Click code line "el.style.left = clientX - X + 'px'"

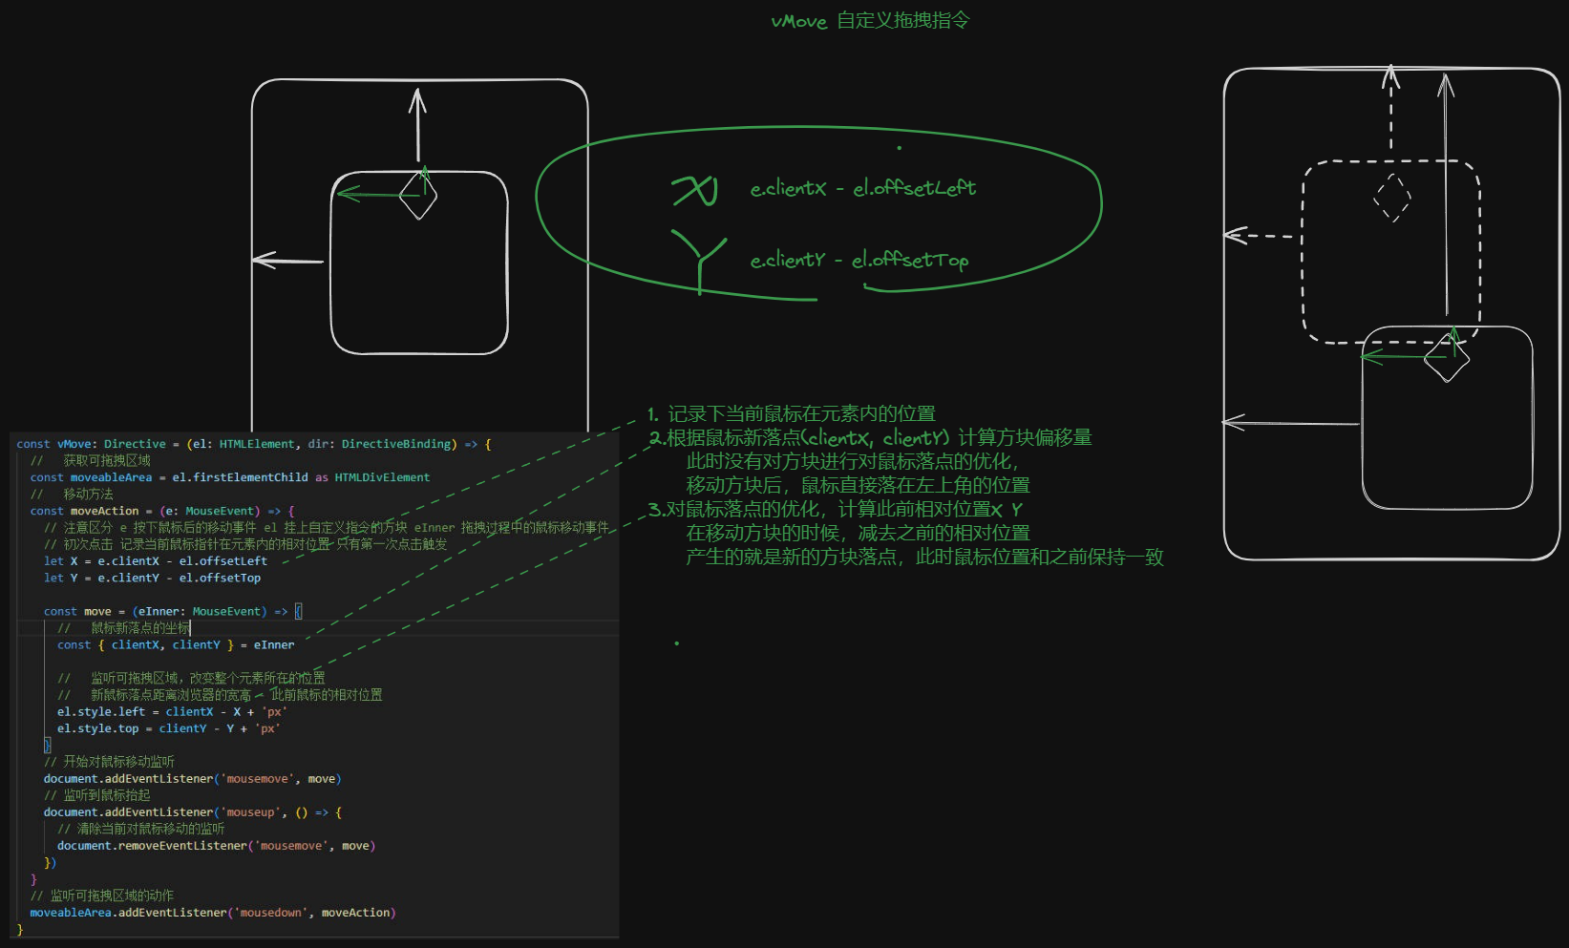172,711
